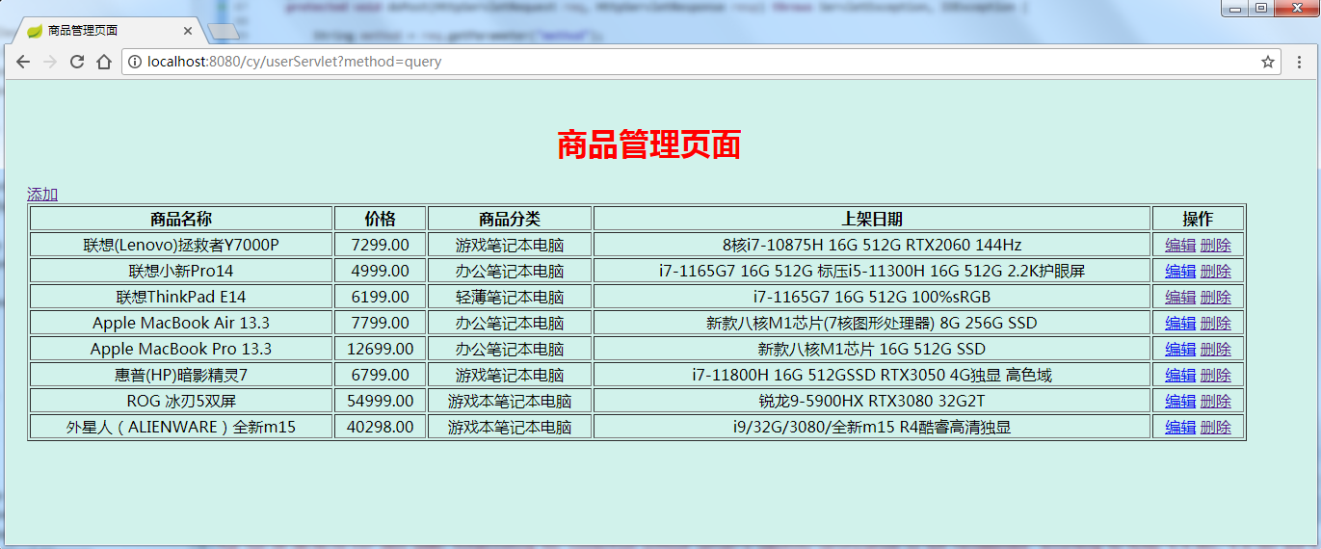
Task: Select the price cell 12699.00
Action: click(381, 349)
